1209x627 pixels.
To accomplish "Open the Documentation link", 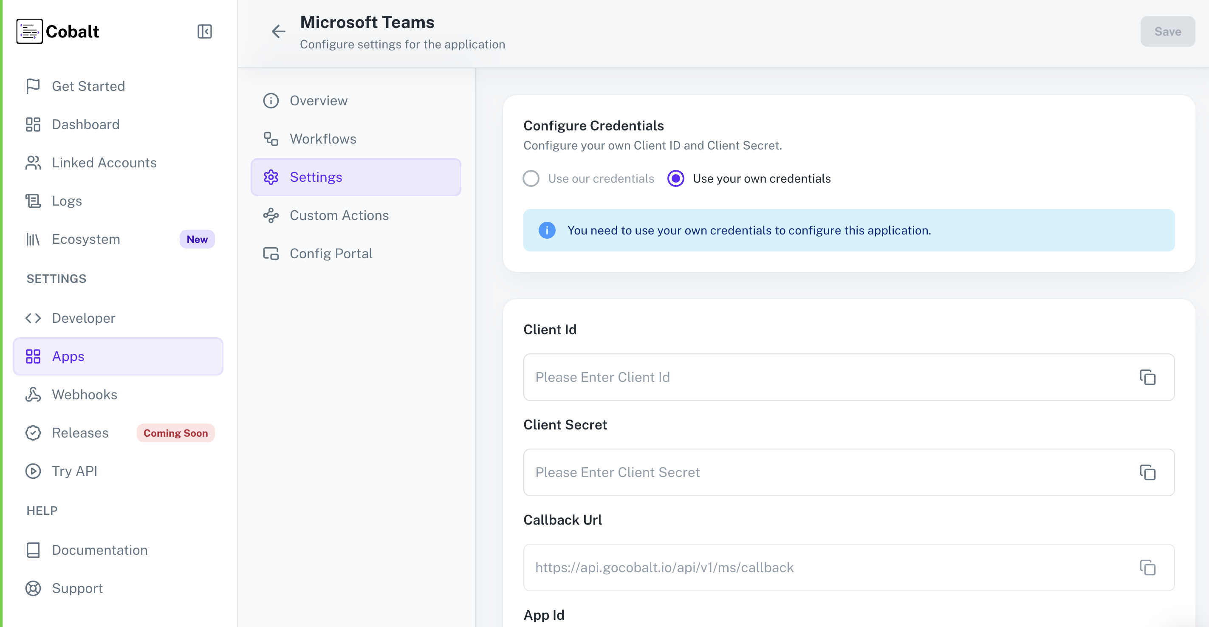I will (99, 550).
